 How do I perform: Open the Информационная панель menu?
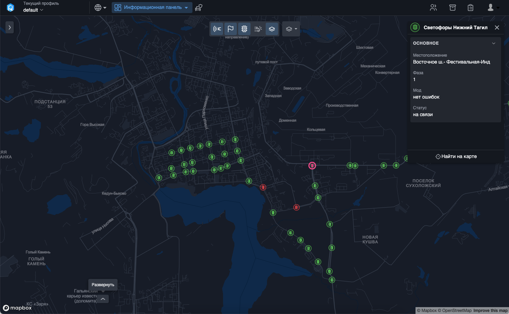tap(152, 8)
